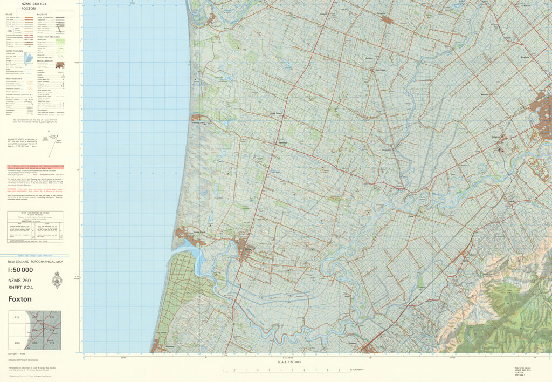Click the magnetic north declination arrow diagram
This screenshot has width=552, height=382.
coord(53,144)
